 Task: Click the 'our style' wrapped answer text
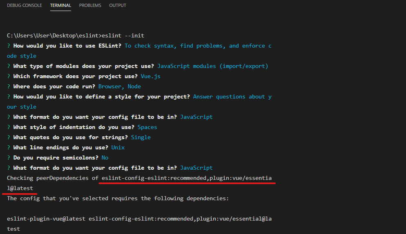22,107
